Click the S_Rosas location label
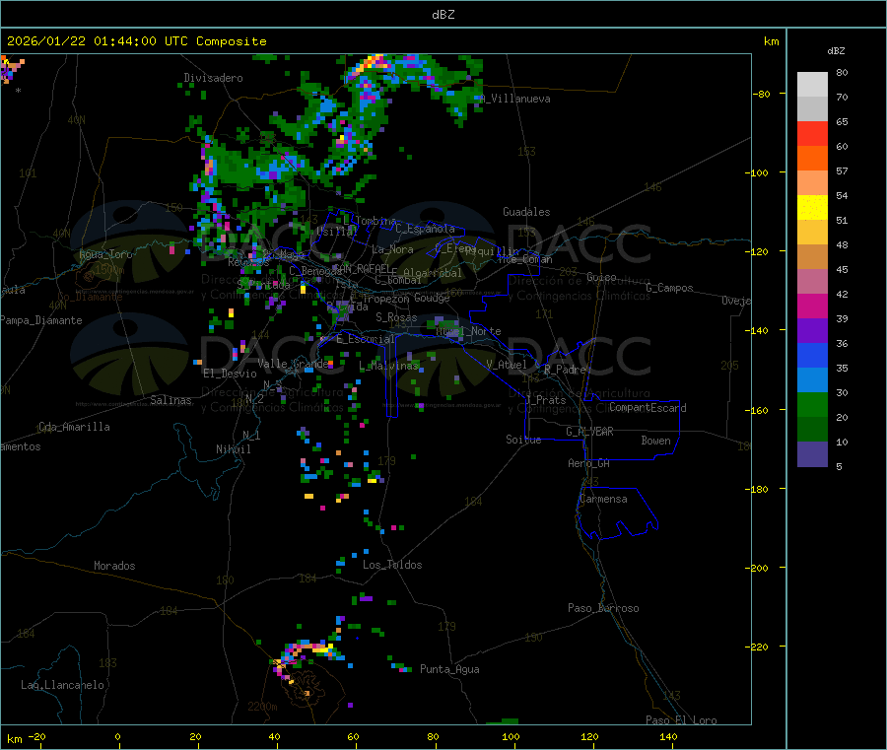The height and width of the screenshot is (750, 887). (396, 318)
